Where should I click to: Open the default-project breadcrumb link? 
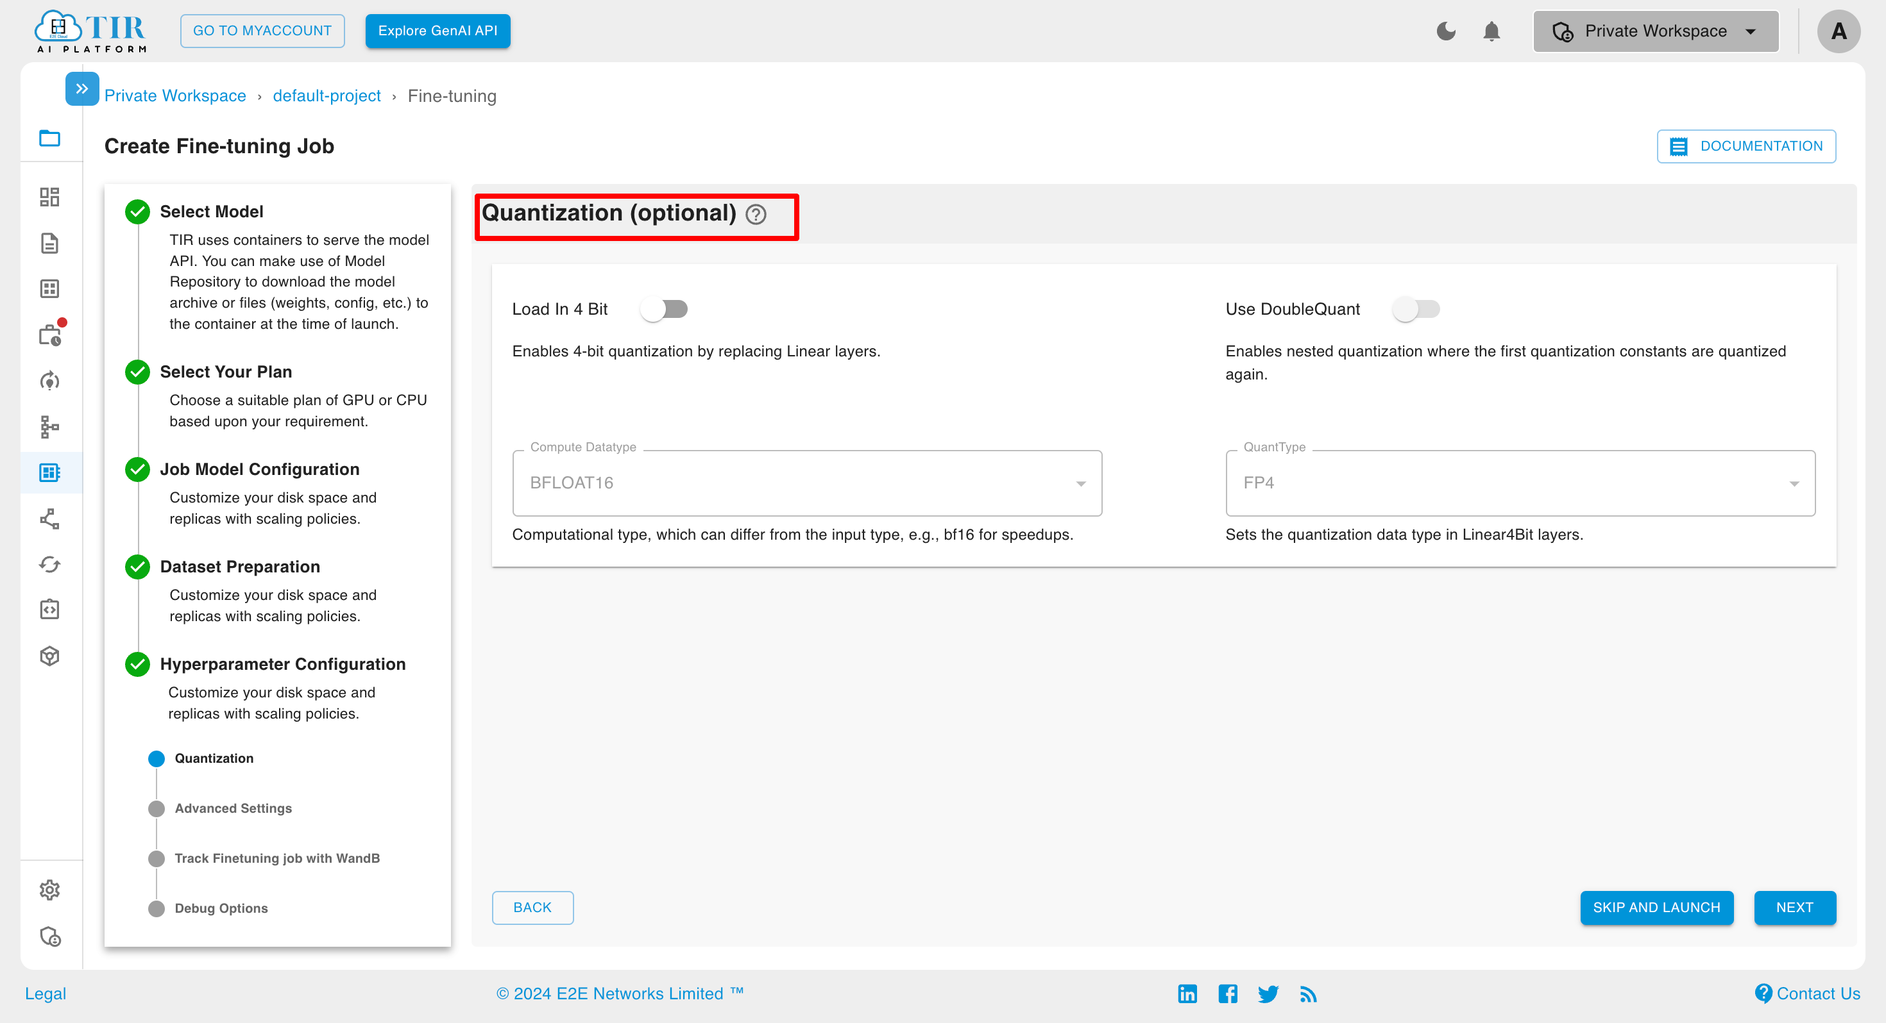(327, 96)
